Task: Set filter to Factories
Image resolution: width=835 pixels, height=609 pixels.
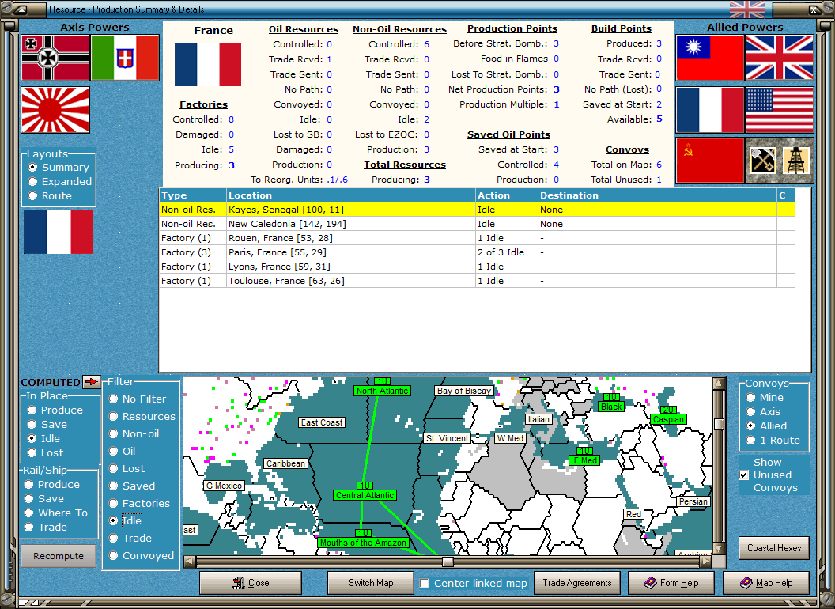Action: pyautogui.click(x=139, y=504)
